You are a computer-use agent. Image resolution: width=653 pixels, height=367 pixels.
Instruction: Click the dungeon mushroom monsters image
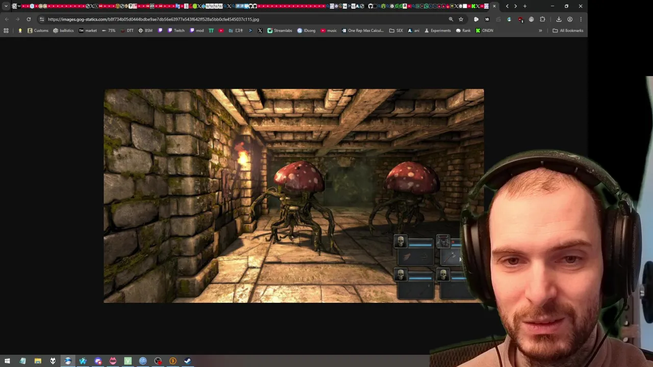[294, 196]
